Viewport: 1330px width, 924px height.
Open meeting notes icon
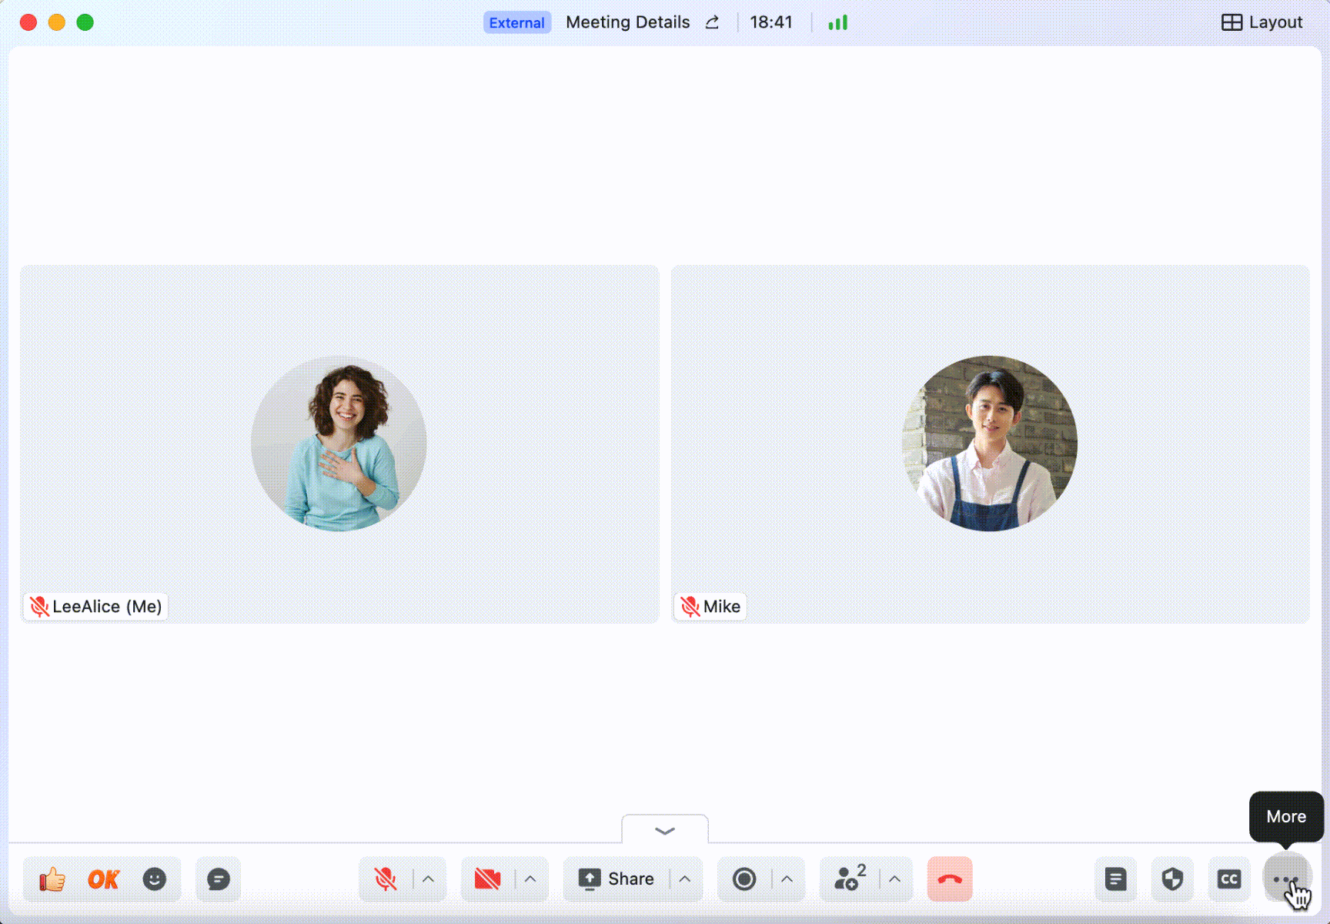(x=1115, y=879)
